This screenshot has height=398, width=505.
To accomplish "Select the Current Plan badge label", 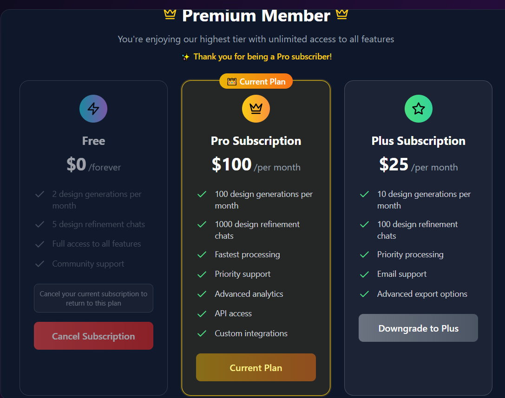I will (x=262, y=82).
